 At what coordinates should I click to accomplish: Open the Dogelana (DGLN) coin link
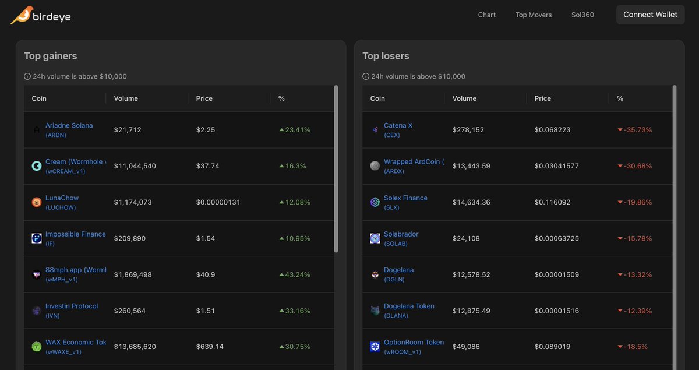pos(399,270)
